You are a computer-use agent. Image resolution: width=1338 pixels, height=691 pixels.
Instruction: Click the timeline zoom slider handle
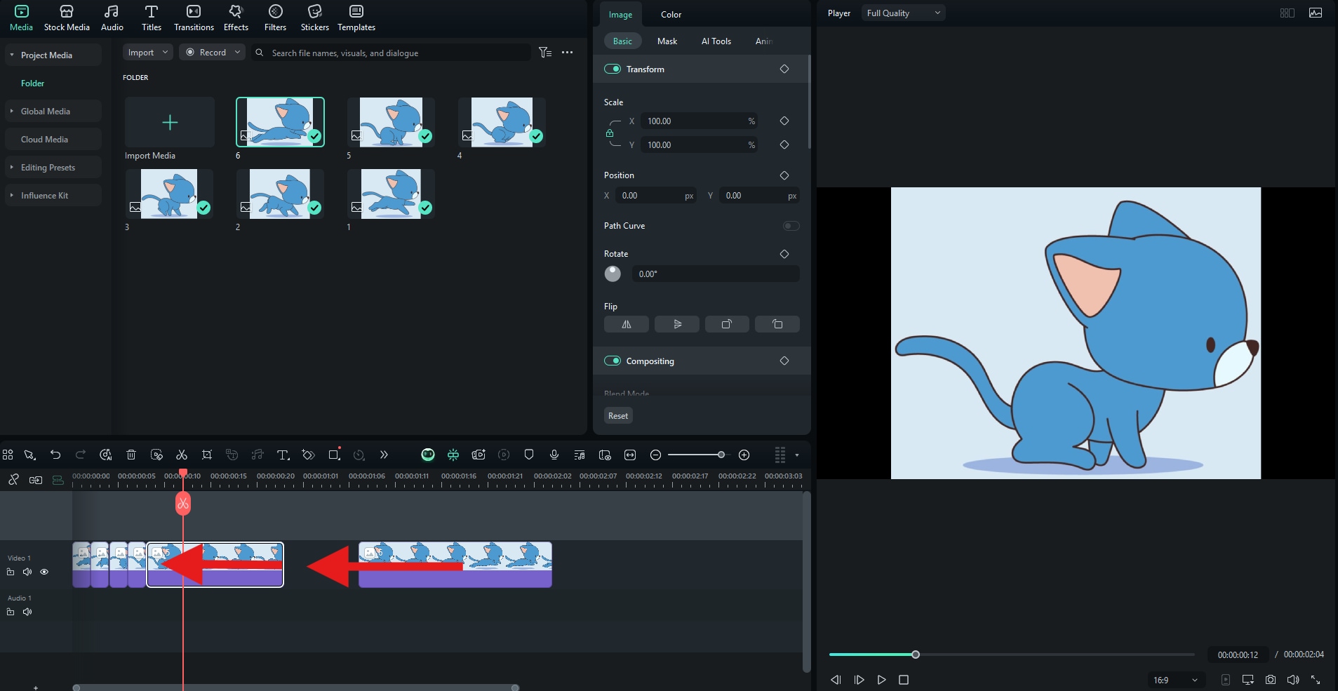(721, 455)
